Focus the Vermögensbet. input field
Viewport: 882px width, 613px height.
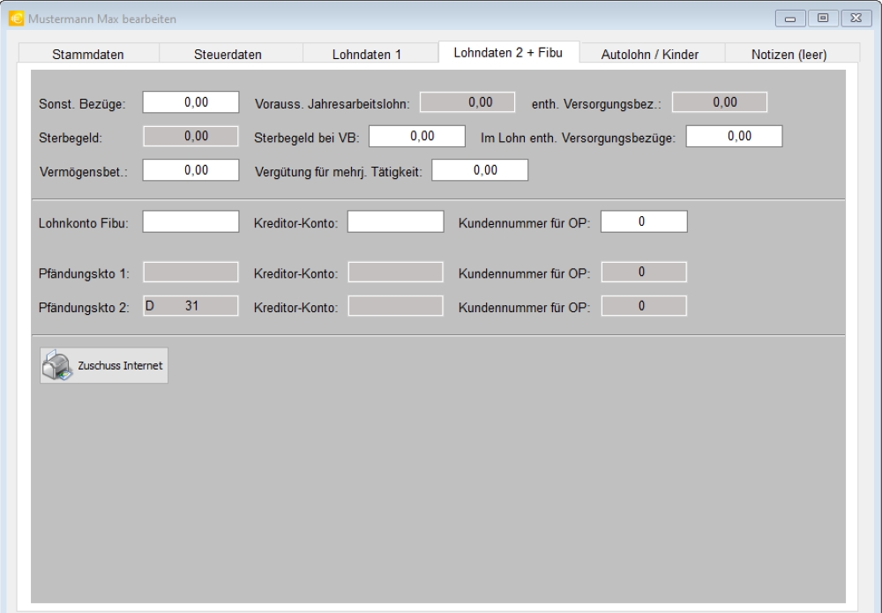(x=191, y=170)
